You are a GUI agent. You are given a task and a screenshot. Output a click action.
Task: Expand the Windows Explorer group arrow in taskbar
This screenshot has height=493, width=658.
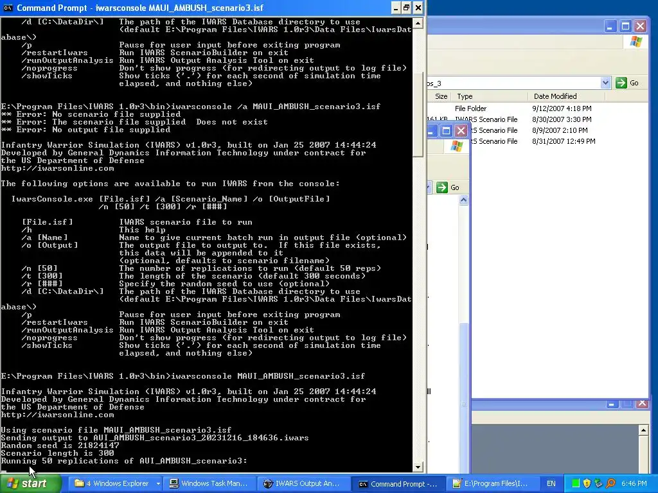pyautogui.click(x=158, y=483)
